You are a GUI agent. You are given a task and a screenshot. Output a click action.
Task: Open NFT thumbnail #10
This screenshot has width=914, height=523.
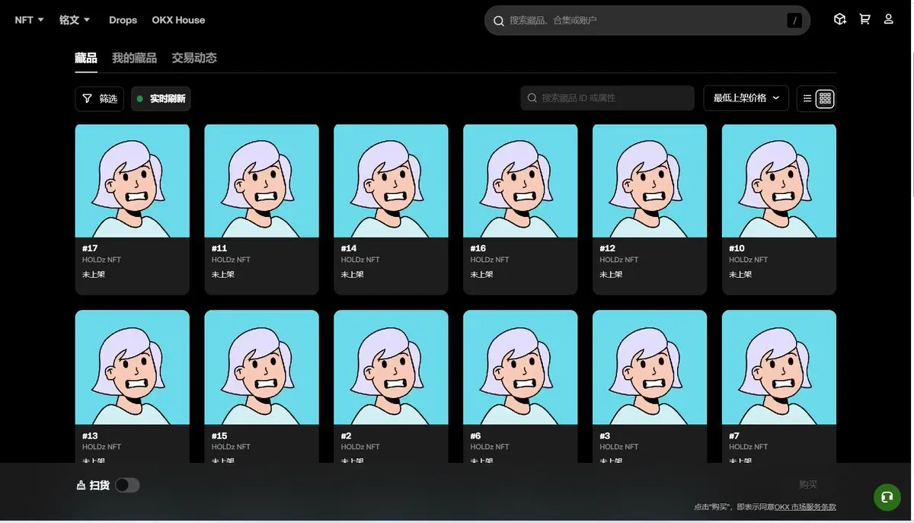[x=779, y=181]
